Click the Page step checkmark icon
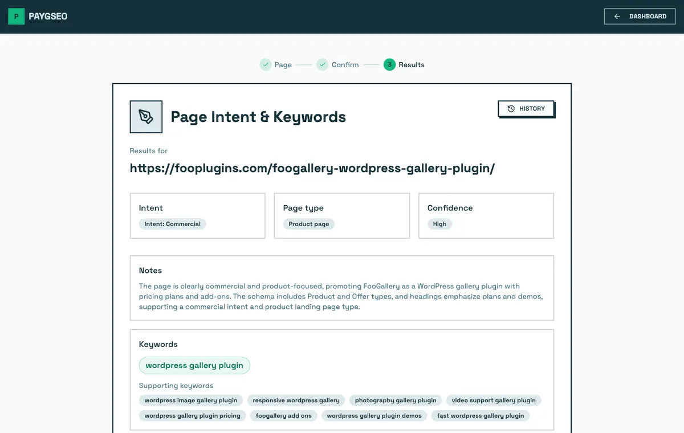 (x=265, y=64)
